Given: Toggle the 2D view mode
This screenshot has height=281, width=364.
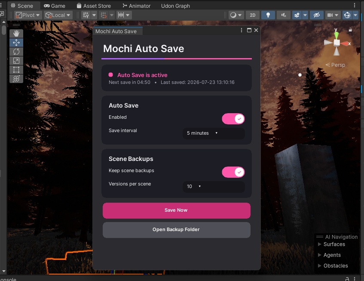Looking at the screenshot, I should (x=253, y=15).
